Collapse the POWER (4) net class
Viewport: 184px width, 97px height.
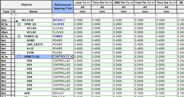[19, 37]
